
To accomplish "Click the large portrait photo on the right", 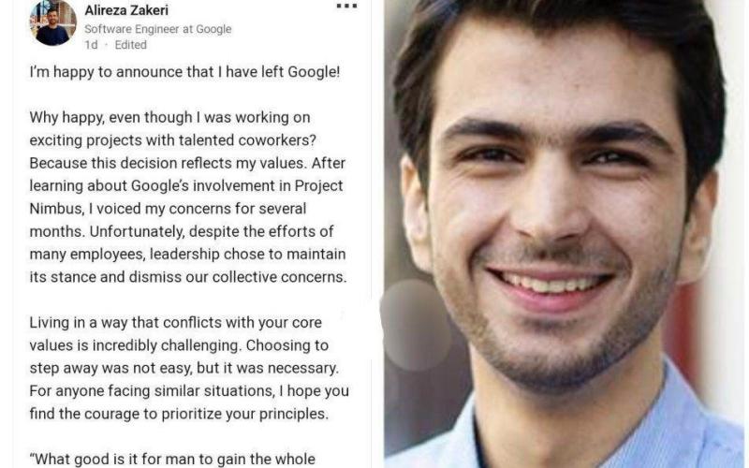I will [566, 234].
